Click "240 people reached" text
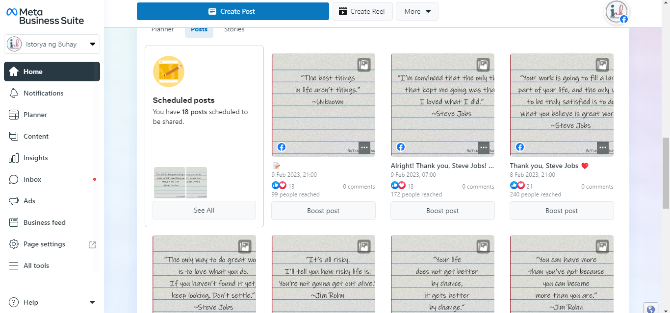Screen dimensions: 670x313 click(536, 194)
